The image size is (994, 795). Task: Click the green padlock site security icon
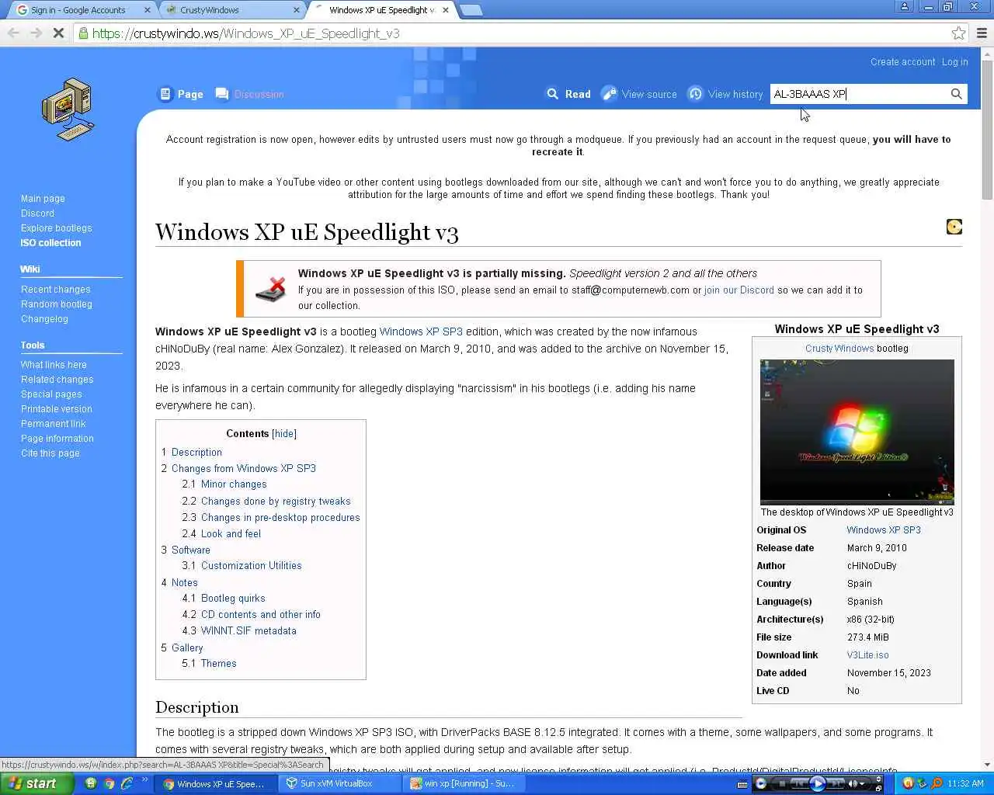pyautogui.click(x=83, y=33)
